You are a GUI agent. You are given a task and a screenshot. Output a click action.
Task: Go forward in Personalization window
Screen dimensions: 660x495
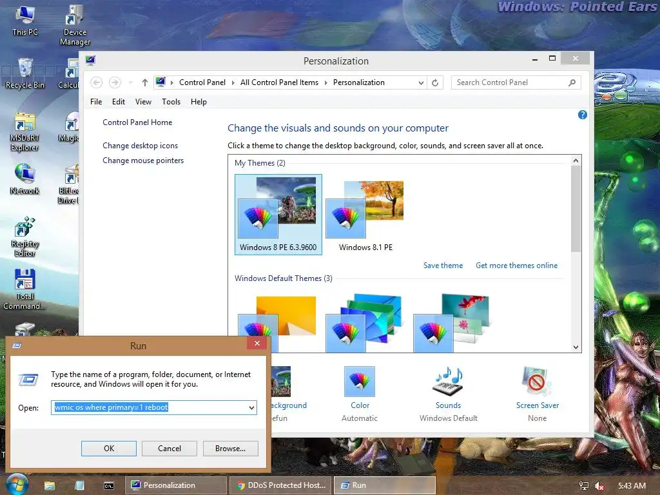pyautogui.click(x=115, y=82)
